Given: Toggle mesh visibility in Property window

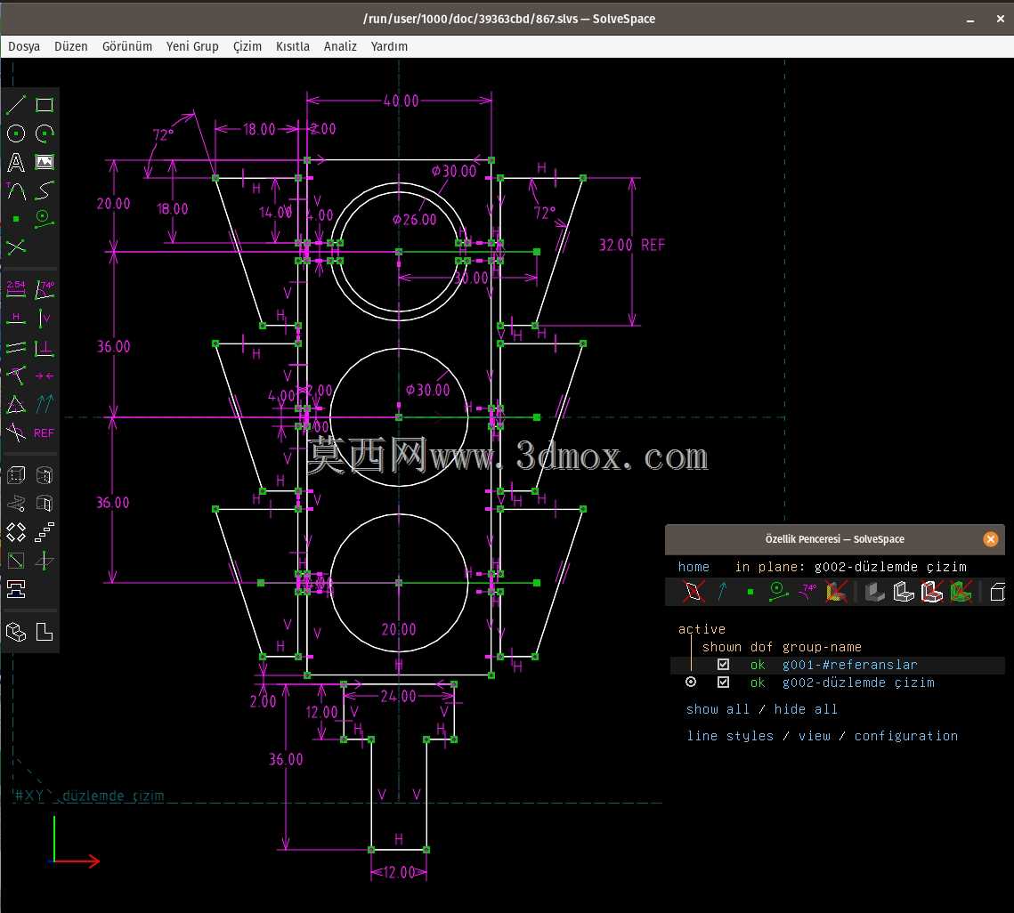Looking at the screenshot, I should tap(961, 592).
